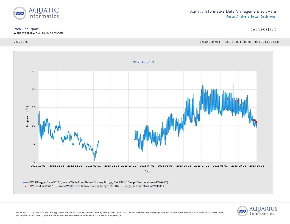Click the y-axis label 5

[x=34, y=144]
